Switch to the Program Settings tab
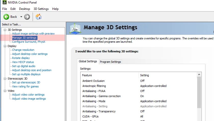The image size is (214, 121). click(x=110, y=62)
